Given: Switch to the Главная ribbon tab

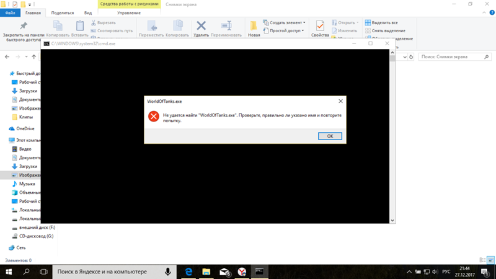Looking at the screenshot, I should [33, 13].
